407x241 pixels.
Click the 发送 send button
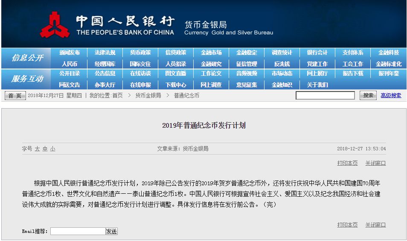pyautogui.click(x=112, y=231)
